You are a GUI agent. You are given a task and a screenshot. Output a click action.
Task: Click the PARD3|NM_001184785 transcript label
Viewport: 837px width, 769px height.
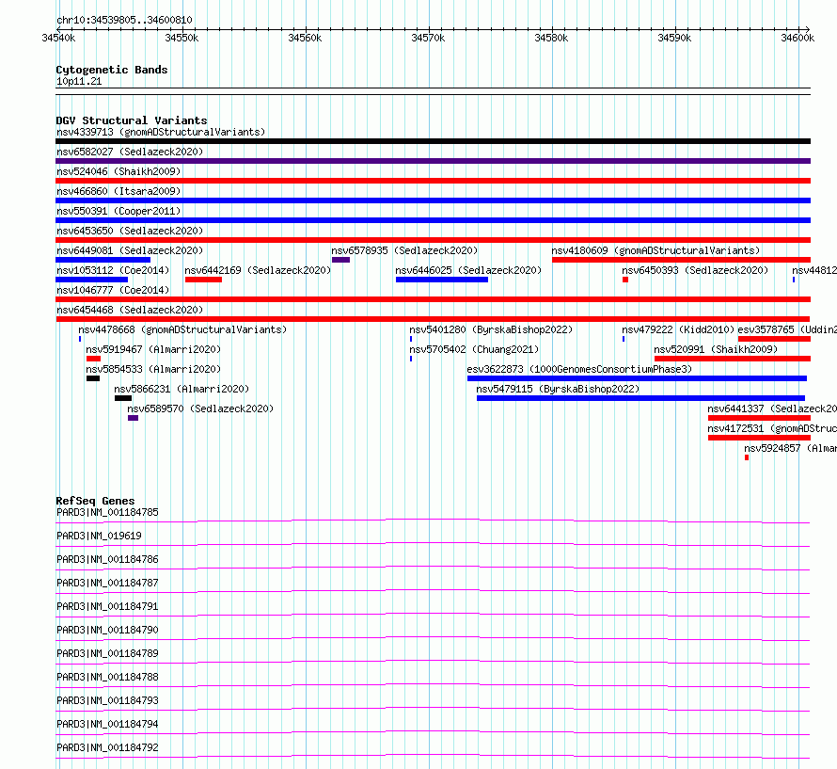pyautogui.click(x=107, y=512)
